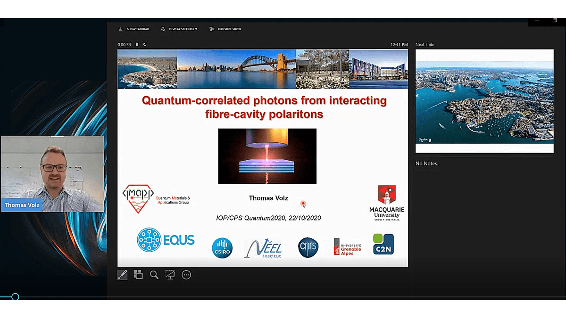566x318 pixels.
Task: Restart the presentation timer
Action: [x=145, y=44]
